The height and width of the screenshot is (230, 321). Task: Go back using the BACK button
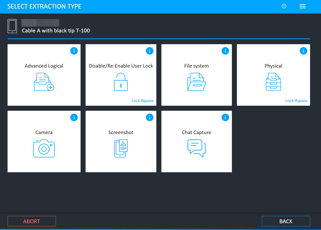pos(286,221)
